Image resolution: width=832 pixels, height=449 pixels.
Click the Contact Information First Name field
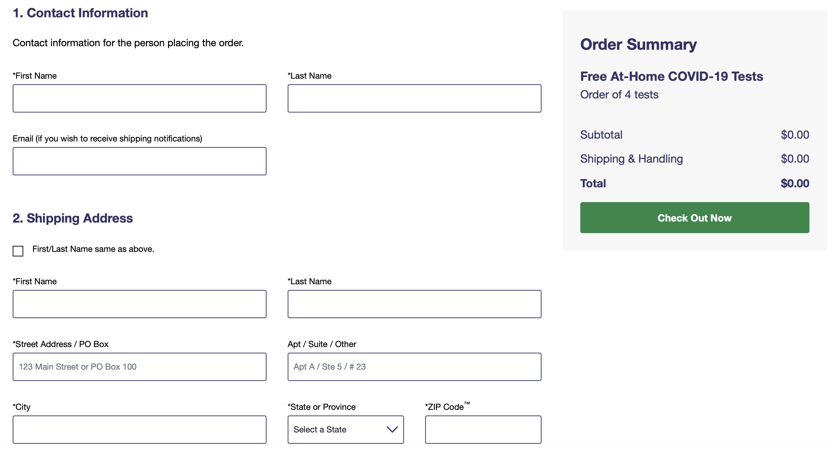(140, 98)
